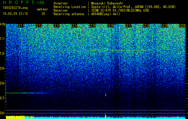
Task: Click the 2212 time marker
Action: tap(39, 26)
